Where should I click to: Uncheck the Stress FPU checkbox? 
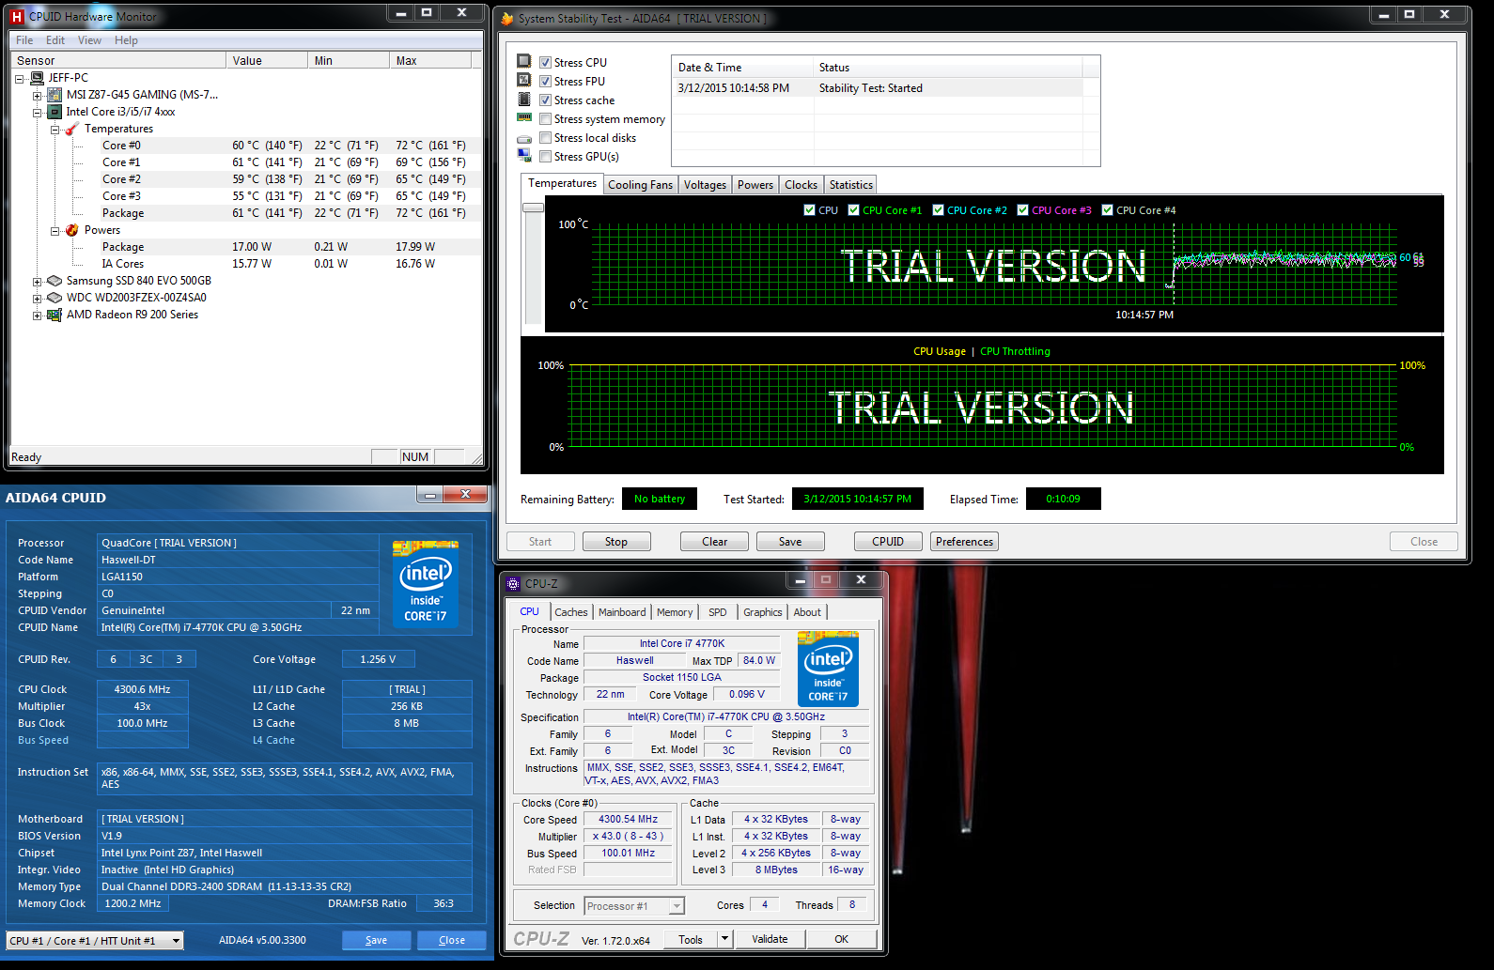tap(545, 81)
